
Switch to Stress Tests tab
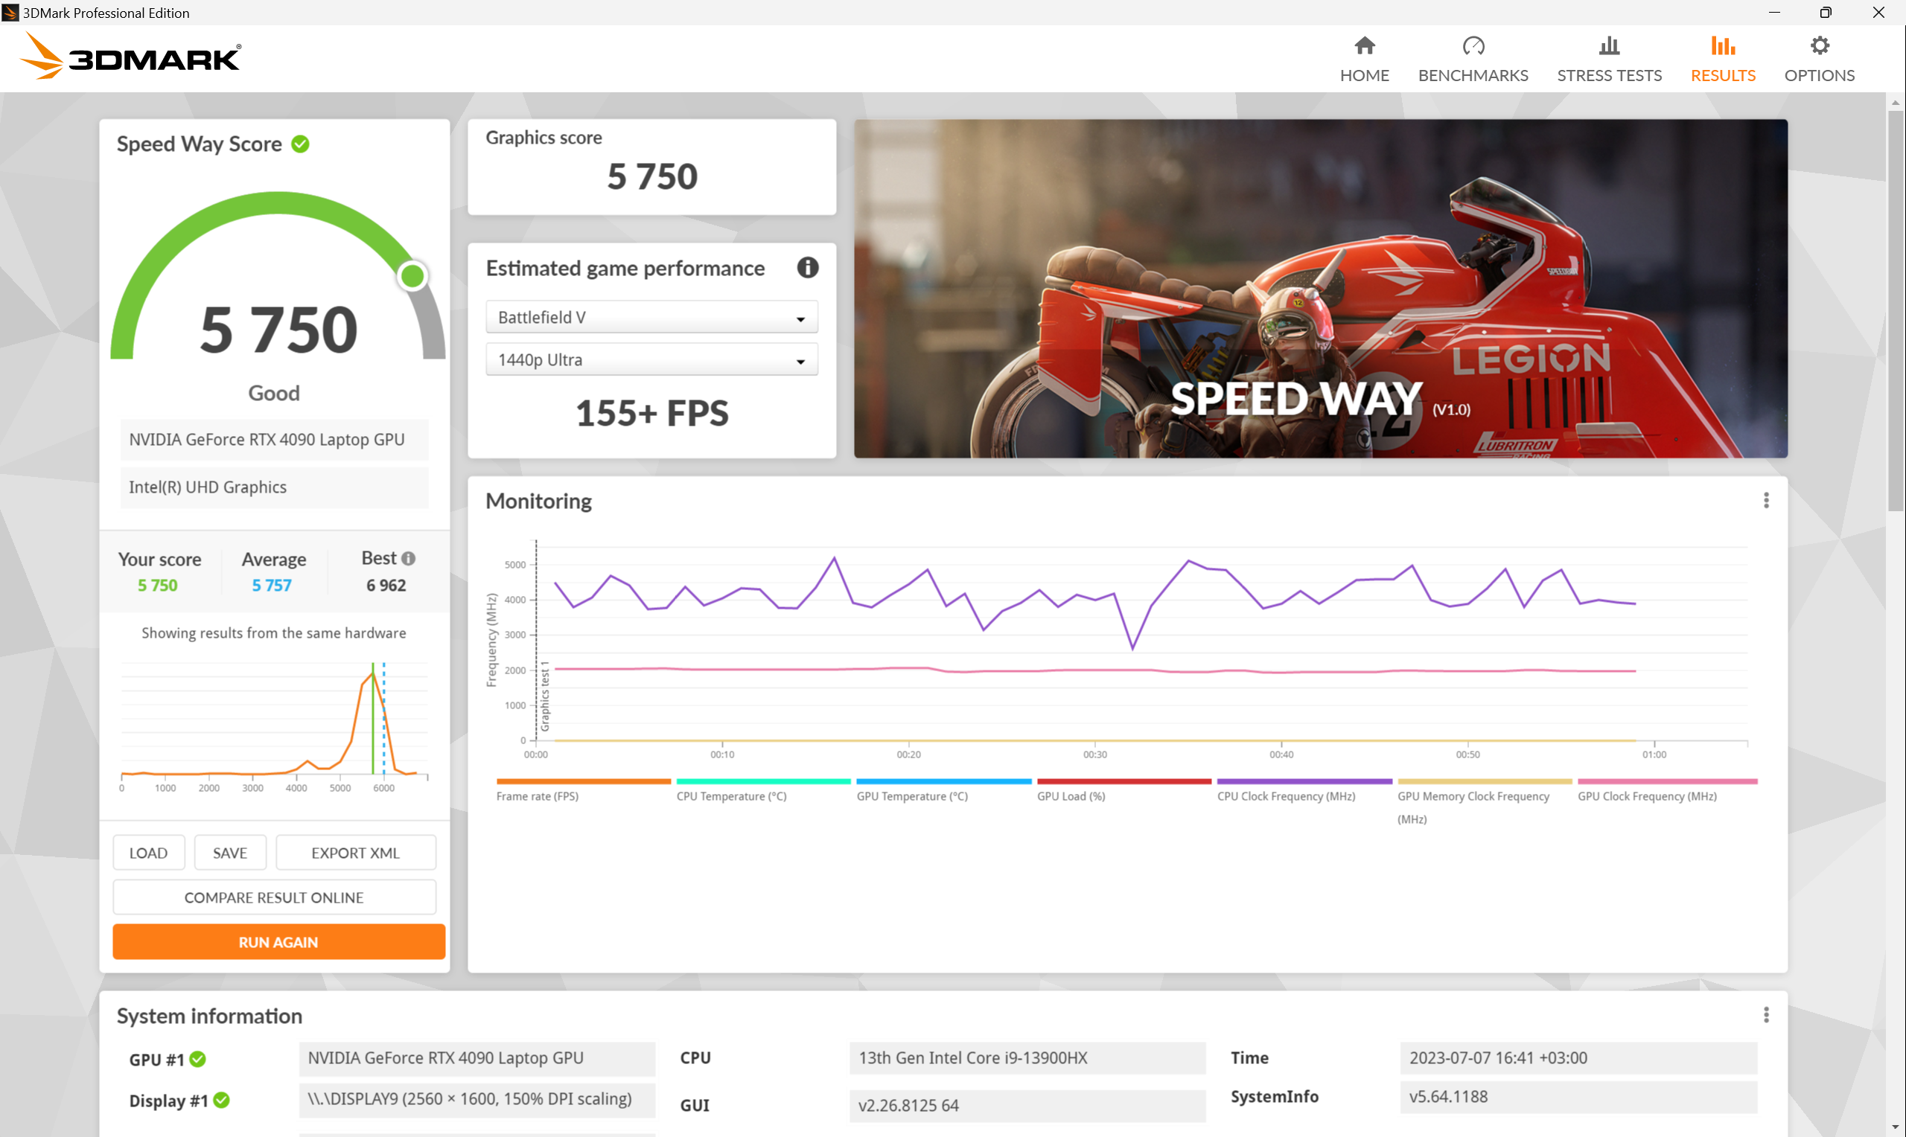1609,59
